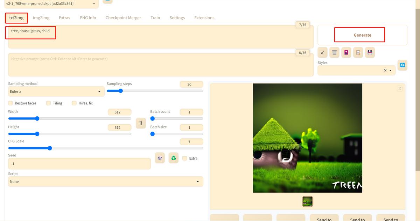Image resolution: width=420 pixels, height=221 pixels.
Task: Close the generated image preview
Action: tap(400, 89)
